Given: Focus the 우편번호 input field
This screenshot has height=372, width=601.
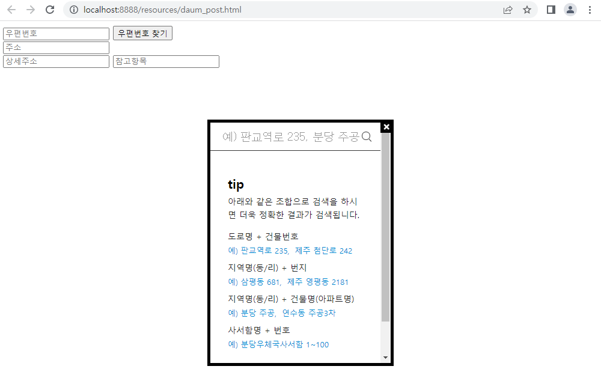Looking at the screenshot, I should [x=56, y=34].
